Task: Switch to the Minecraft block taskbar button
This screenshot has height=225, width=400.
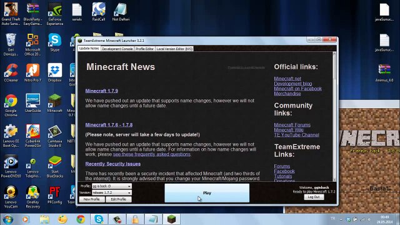Action: 171,219
